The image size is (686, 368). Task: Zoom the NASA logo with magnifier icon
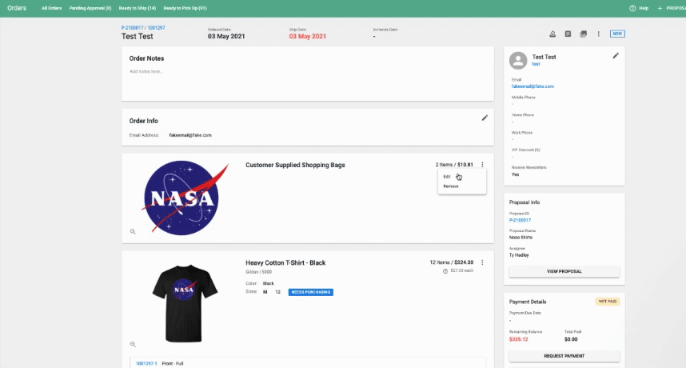pyautogui.click(x=134, y=231)
